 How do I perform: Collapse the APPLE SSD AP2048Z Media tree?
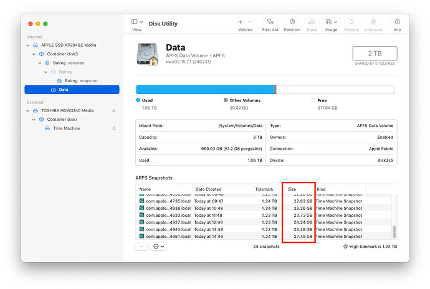pos(29,45)
